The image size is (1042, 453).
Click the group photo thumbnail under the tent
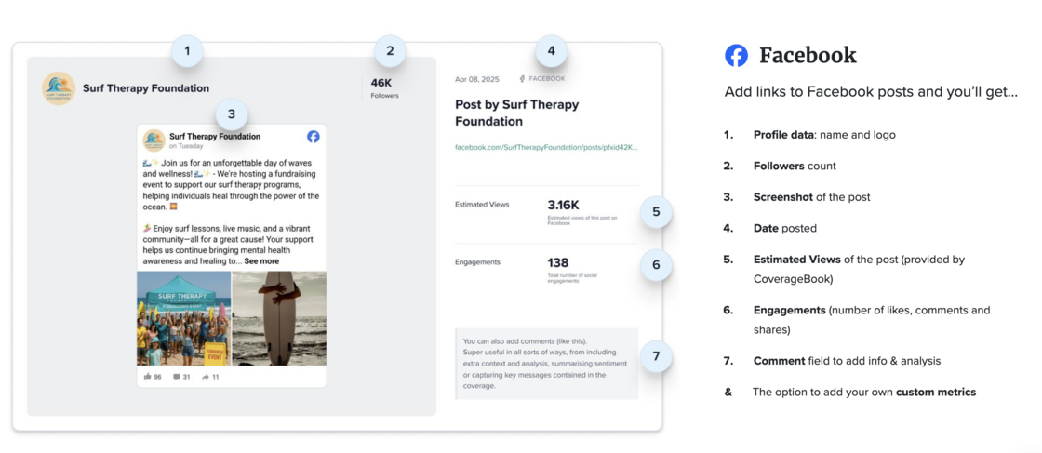pyautogui.click(x=183, y=318)
